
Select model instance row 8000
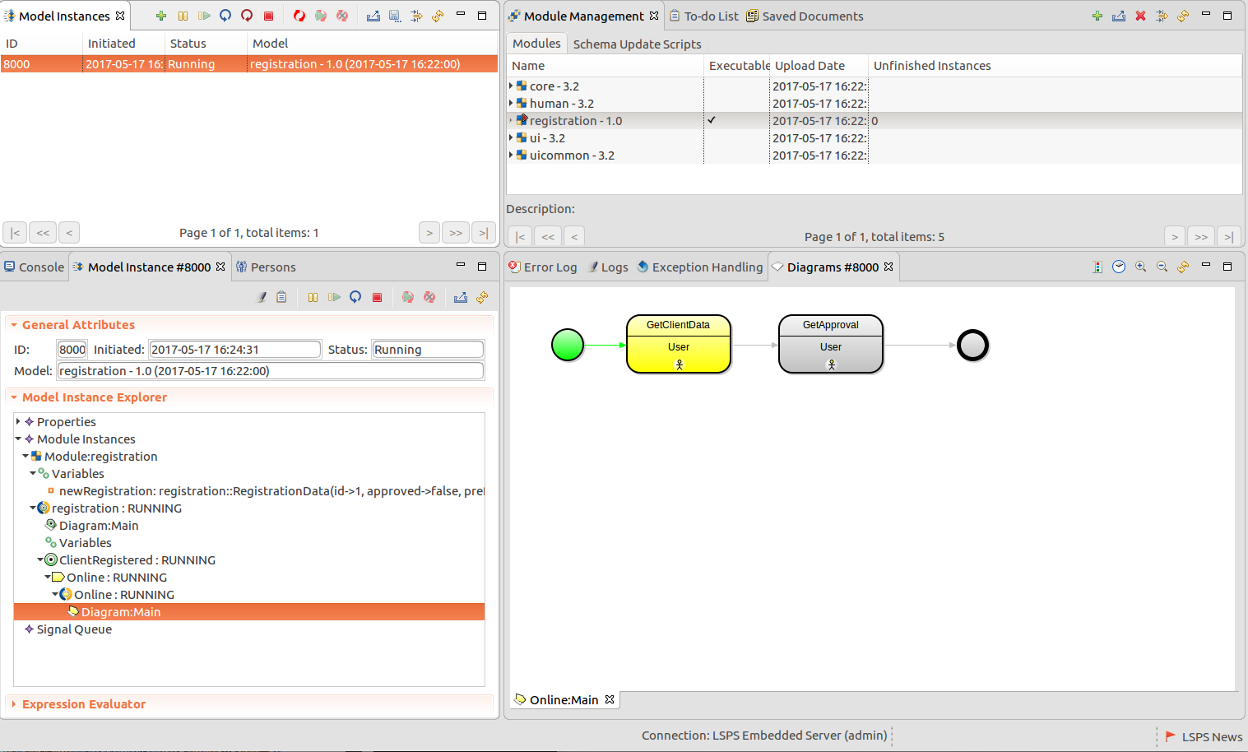[x=249, y=64]
